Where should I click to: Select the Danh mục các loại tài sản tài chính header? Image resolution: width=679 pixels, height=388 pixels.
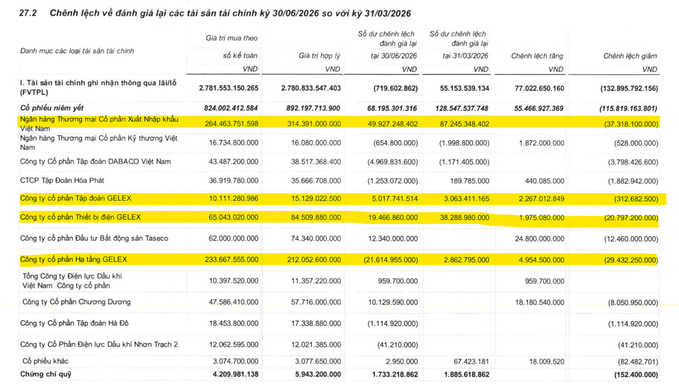pyautogui.click(x=77, y=51)
